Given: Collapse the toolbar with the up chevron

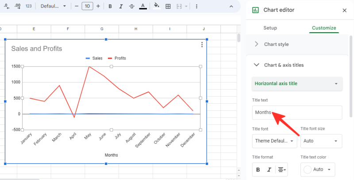Looking at the screenshot, I should 231,6.
